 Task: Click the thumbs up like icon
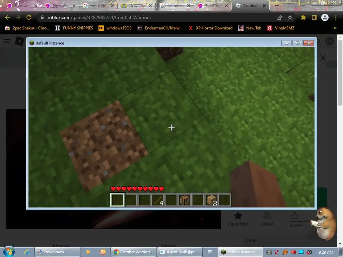(294, 216)
